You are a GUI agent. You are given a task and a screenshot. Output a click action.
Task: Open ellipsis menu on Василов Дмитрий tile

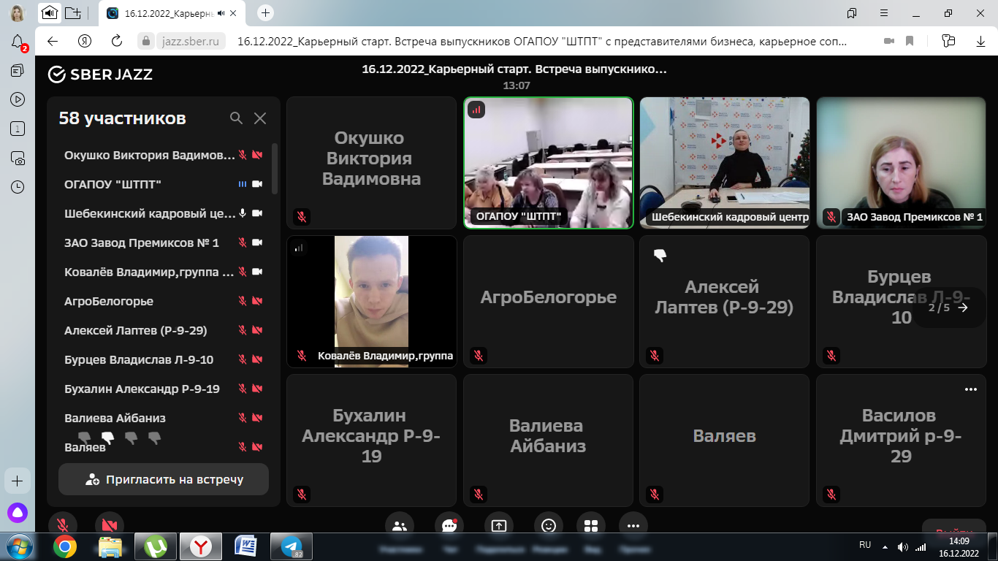pyautogui.click(x=971, y=389)
